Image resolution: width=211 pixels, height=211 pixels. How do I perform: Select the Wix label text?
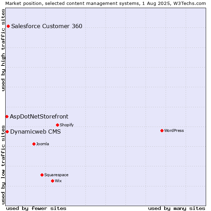click(x=58, y=181)
